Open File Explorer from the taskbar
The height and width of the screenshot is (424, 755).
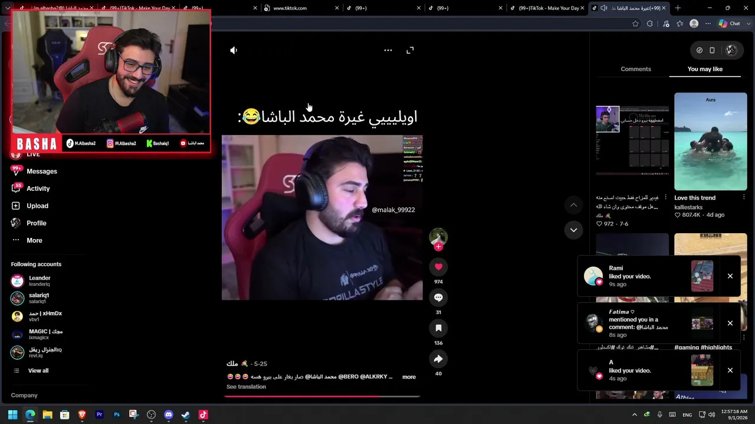(x=47, y=415)
